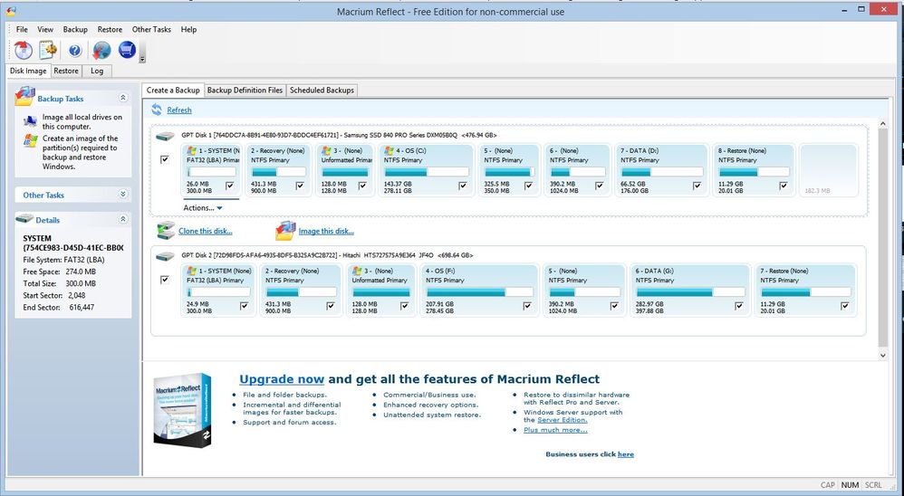The height and width of the screenshot is (496, 904).
Task: Click the create rescue media disc icon
Action: click(x=23, y=51)
